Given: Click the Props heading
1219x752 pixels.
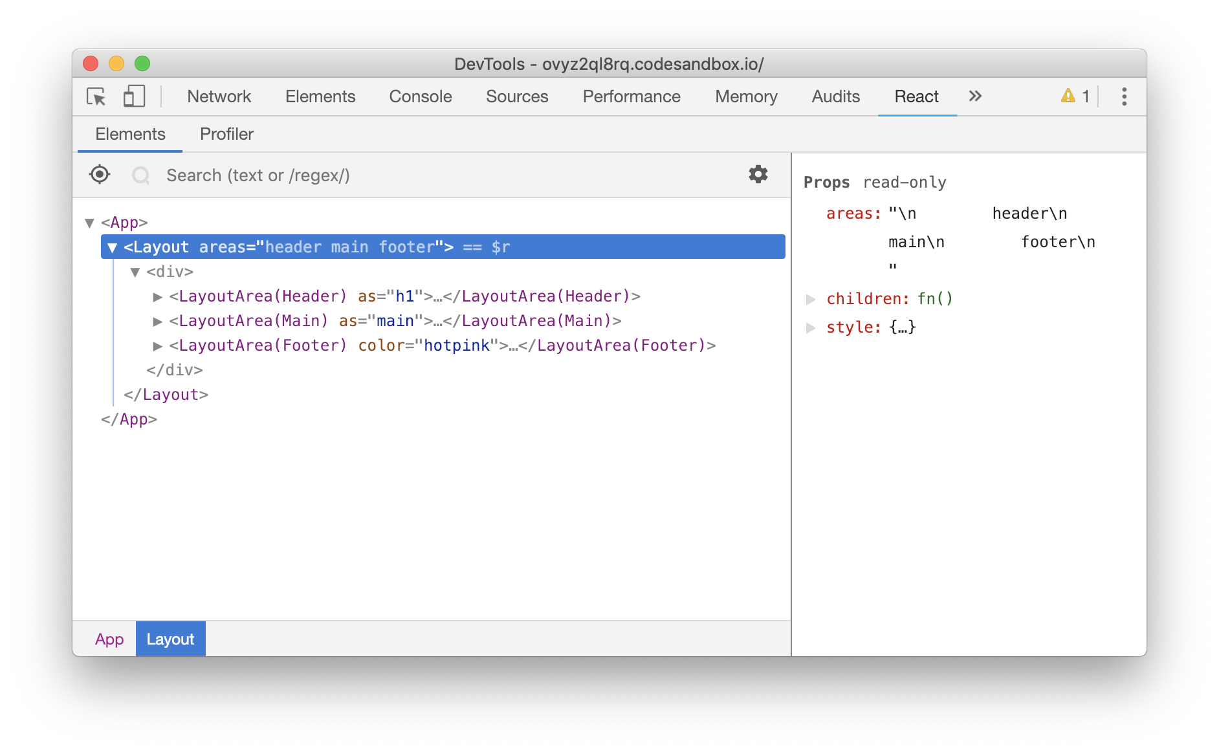Looking at the screenshot, I should pos(826,182).
